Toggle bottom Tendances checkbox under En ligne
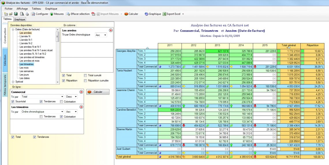 click(35, 137)
